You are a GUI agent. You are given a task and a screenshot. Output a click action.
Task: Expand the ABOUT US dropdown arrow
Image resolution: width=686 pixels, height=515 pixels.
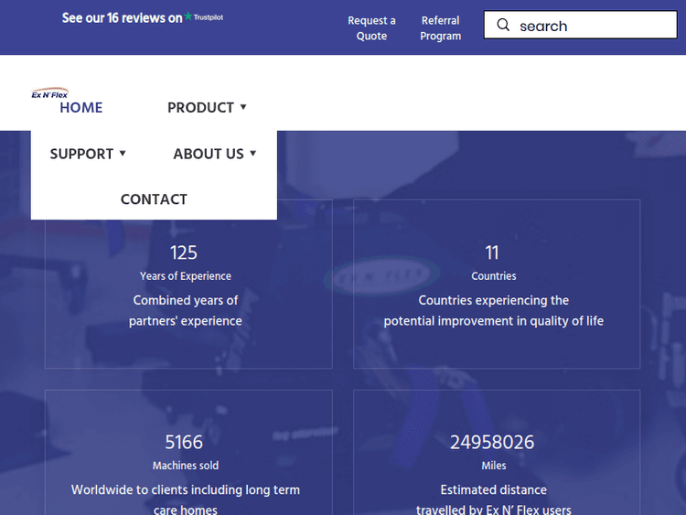[x=252, y=153]
